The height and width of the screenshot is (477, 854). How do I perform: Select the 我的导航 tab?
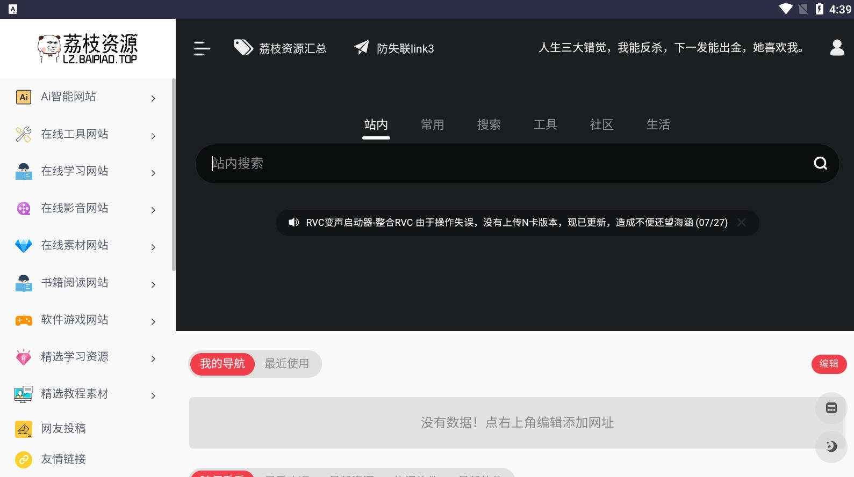(x=223, y=364)
